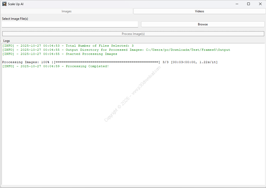Select the Processing Completed! log line
Screen dimensions: 266x188
(x=56, y=66)
